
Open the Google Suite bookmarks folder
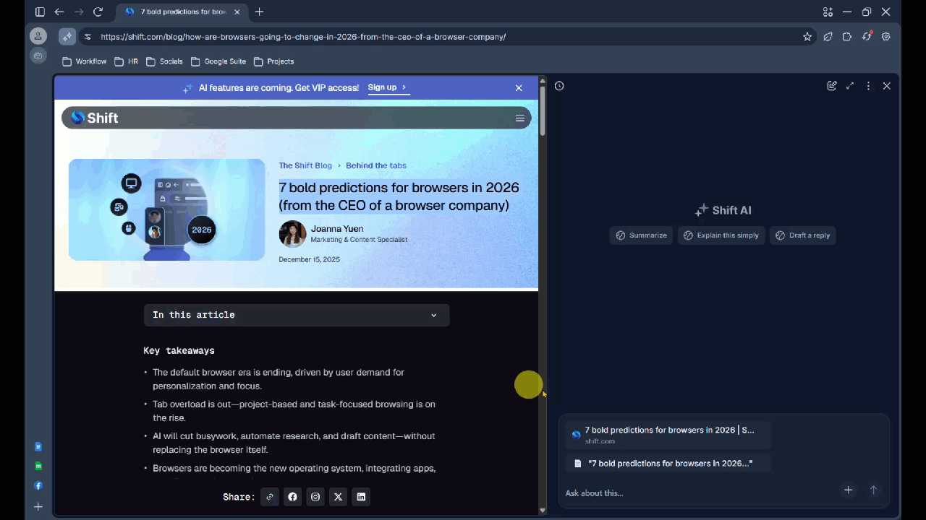pos(218,61)
